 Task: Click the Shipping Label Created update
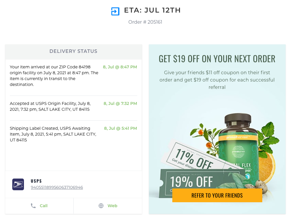(53, 134)
